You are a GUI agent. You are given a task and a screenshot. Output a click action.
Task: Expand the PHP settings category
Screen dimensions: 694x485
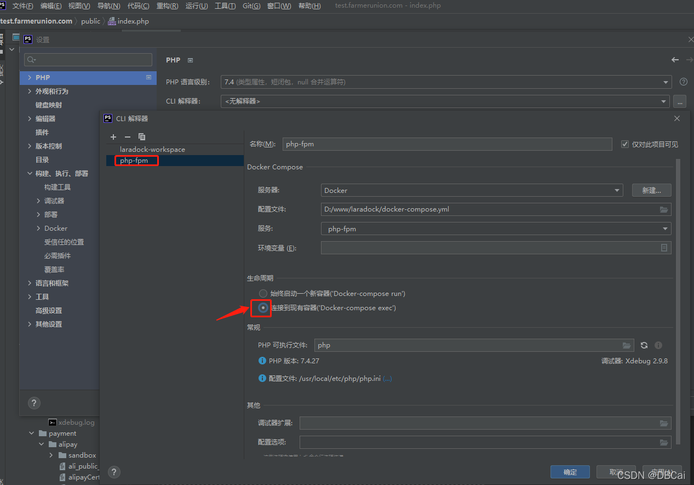pyautogui.click(x=30, y=78)
